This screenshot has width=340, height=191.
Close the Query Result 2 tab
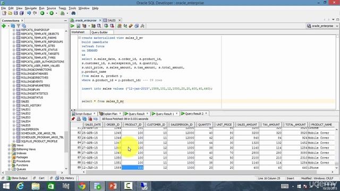206,113
